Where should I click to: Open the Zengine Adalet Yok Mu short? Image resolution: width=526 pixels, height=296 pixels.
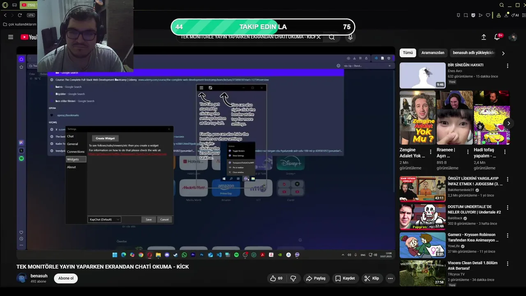coord(417,118)
